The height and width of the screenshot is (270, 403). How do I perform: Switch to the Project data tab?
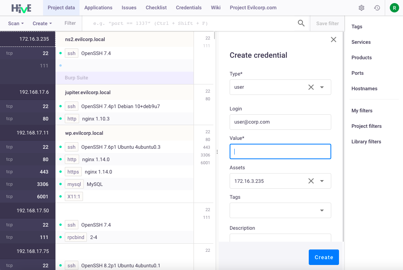pyautogui.click(x=61, y=8)
